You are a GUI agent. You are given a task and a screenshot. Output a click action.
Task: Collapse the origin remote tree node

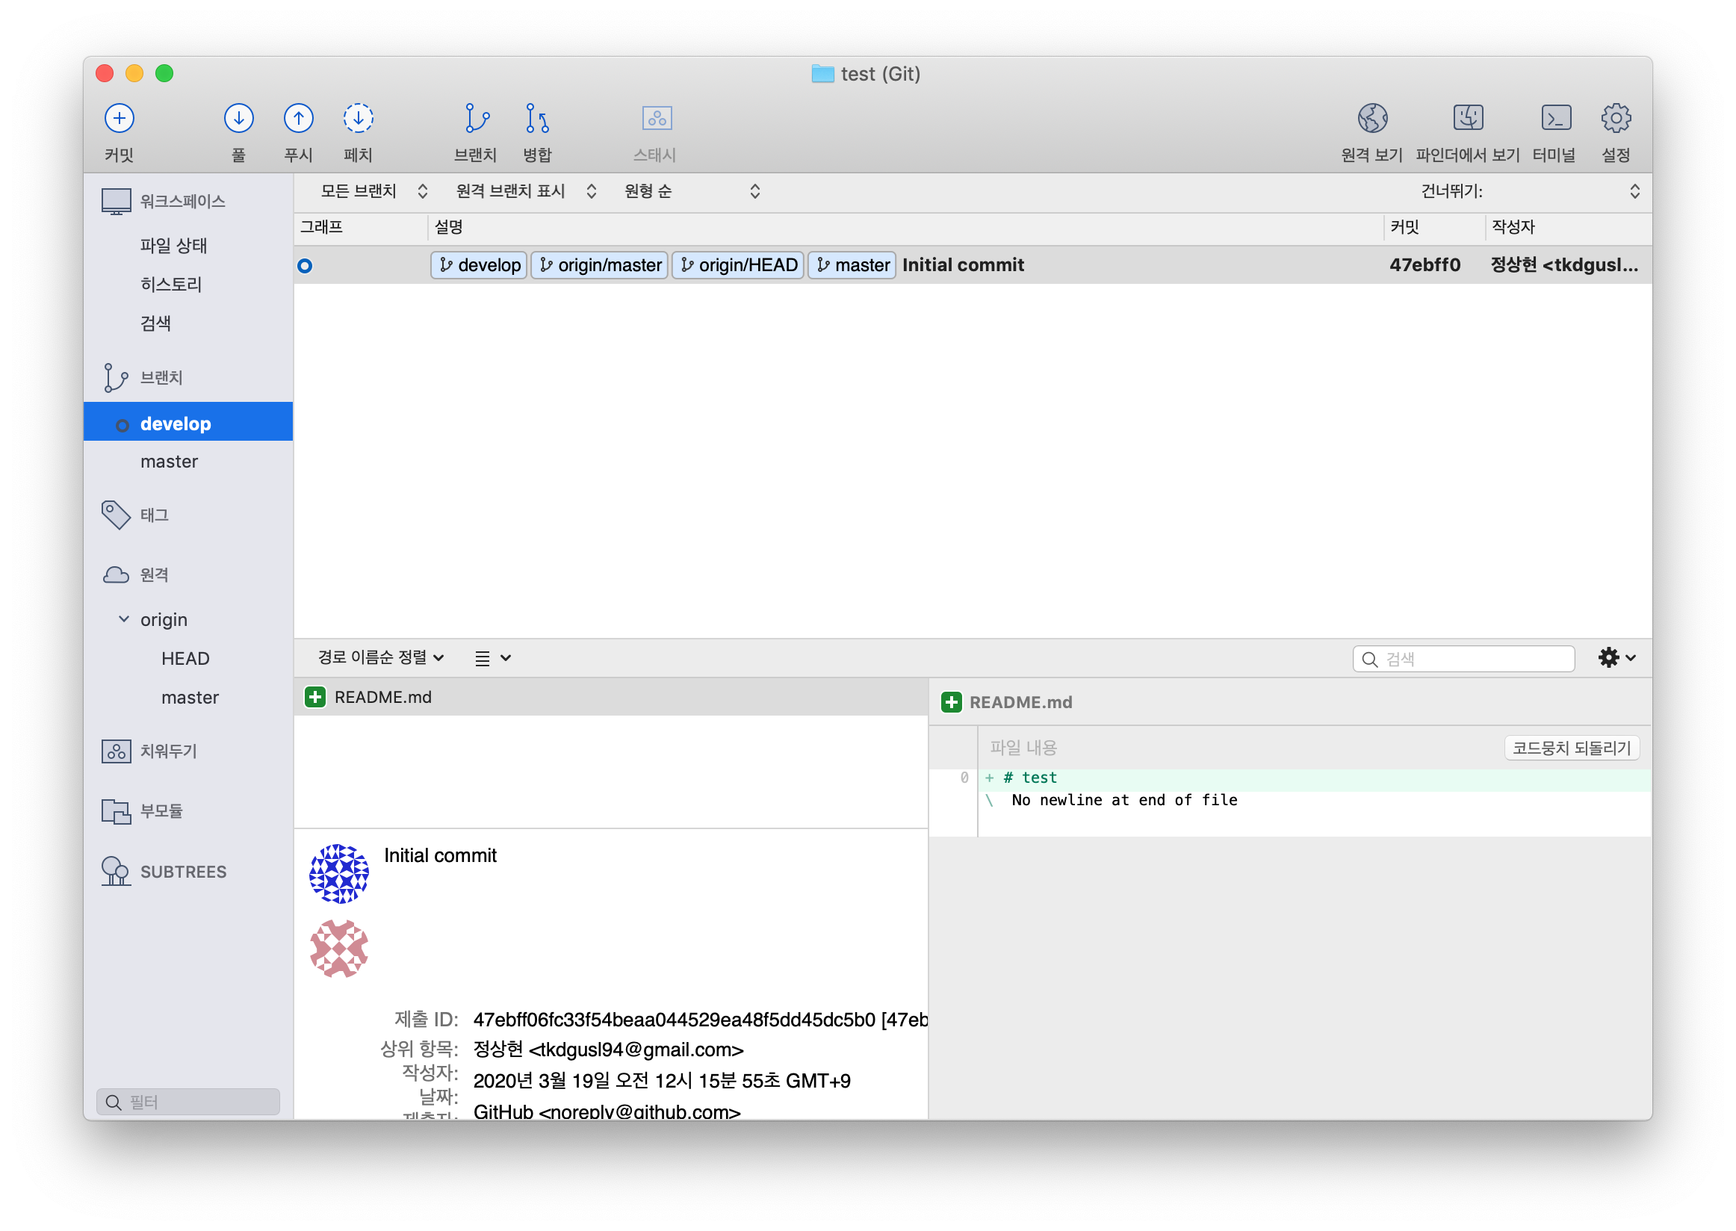(x=123, y=619)
